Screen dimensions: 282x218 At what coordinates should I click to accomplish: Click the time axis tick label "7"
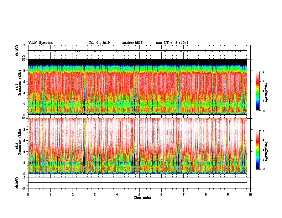[184, 194]
